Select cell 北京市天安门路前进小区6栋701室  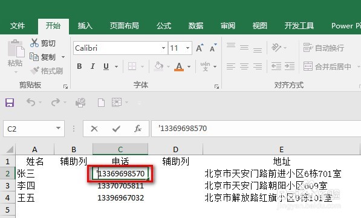click(x=281, y=173)
